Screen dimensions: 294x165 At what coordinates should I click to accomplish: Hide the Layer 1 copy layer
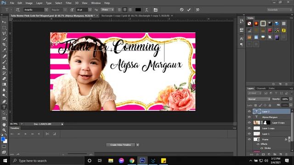coord(249,128)
